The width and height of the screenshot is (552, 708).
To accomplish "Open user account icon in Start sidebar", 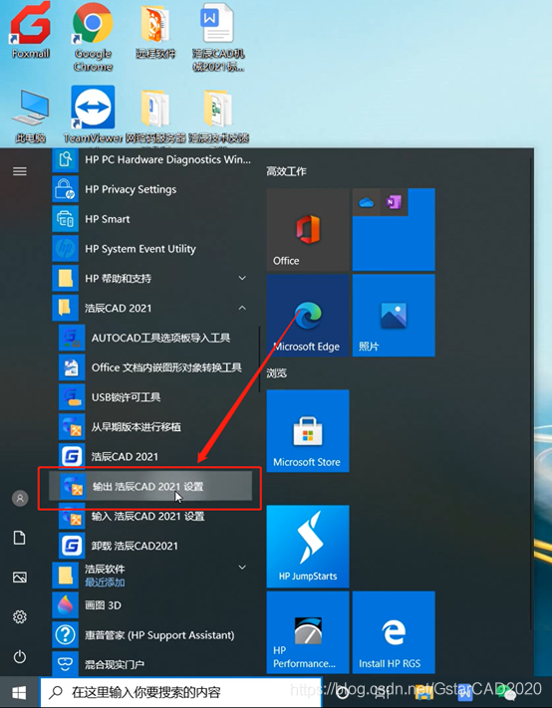I will (19, 498).
